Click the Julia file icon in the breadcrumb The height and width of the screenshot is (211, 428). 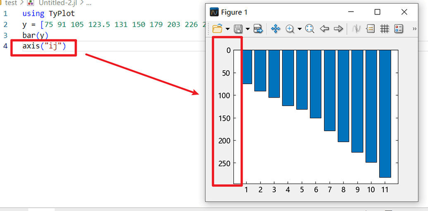tap(31, 3)
